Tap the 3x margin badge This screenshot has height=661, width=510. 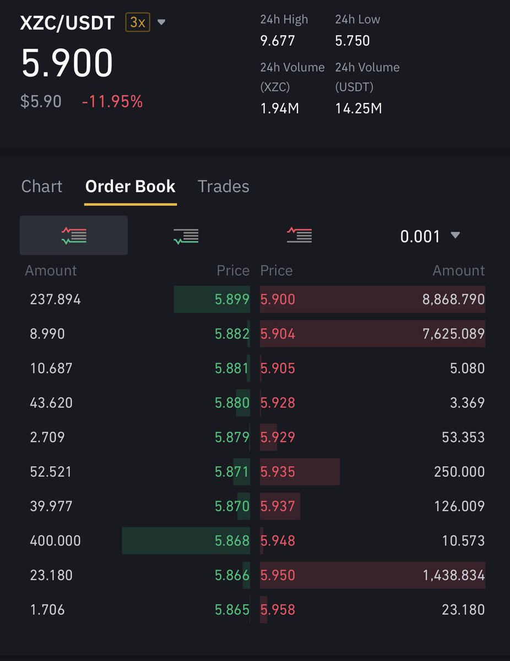pyautogui.click(x=138, y=23)
